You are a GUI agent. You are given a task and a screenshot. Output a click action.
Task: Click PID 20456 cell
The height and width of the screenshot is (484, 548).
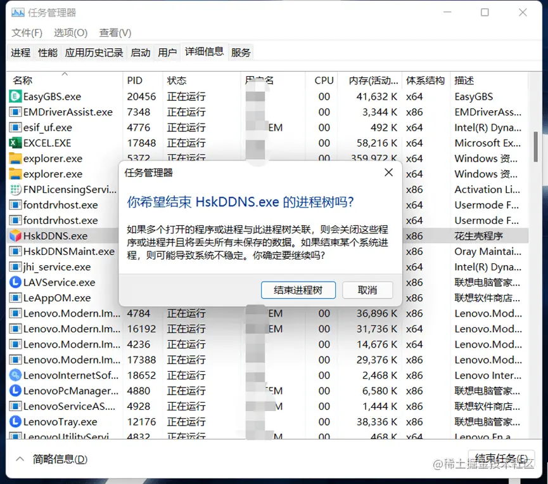141,96
